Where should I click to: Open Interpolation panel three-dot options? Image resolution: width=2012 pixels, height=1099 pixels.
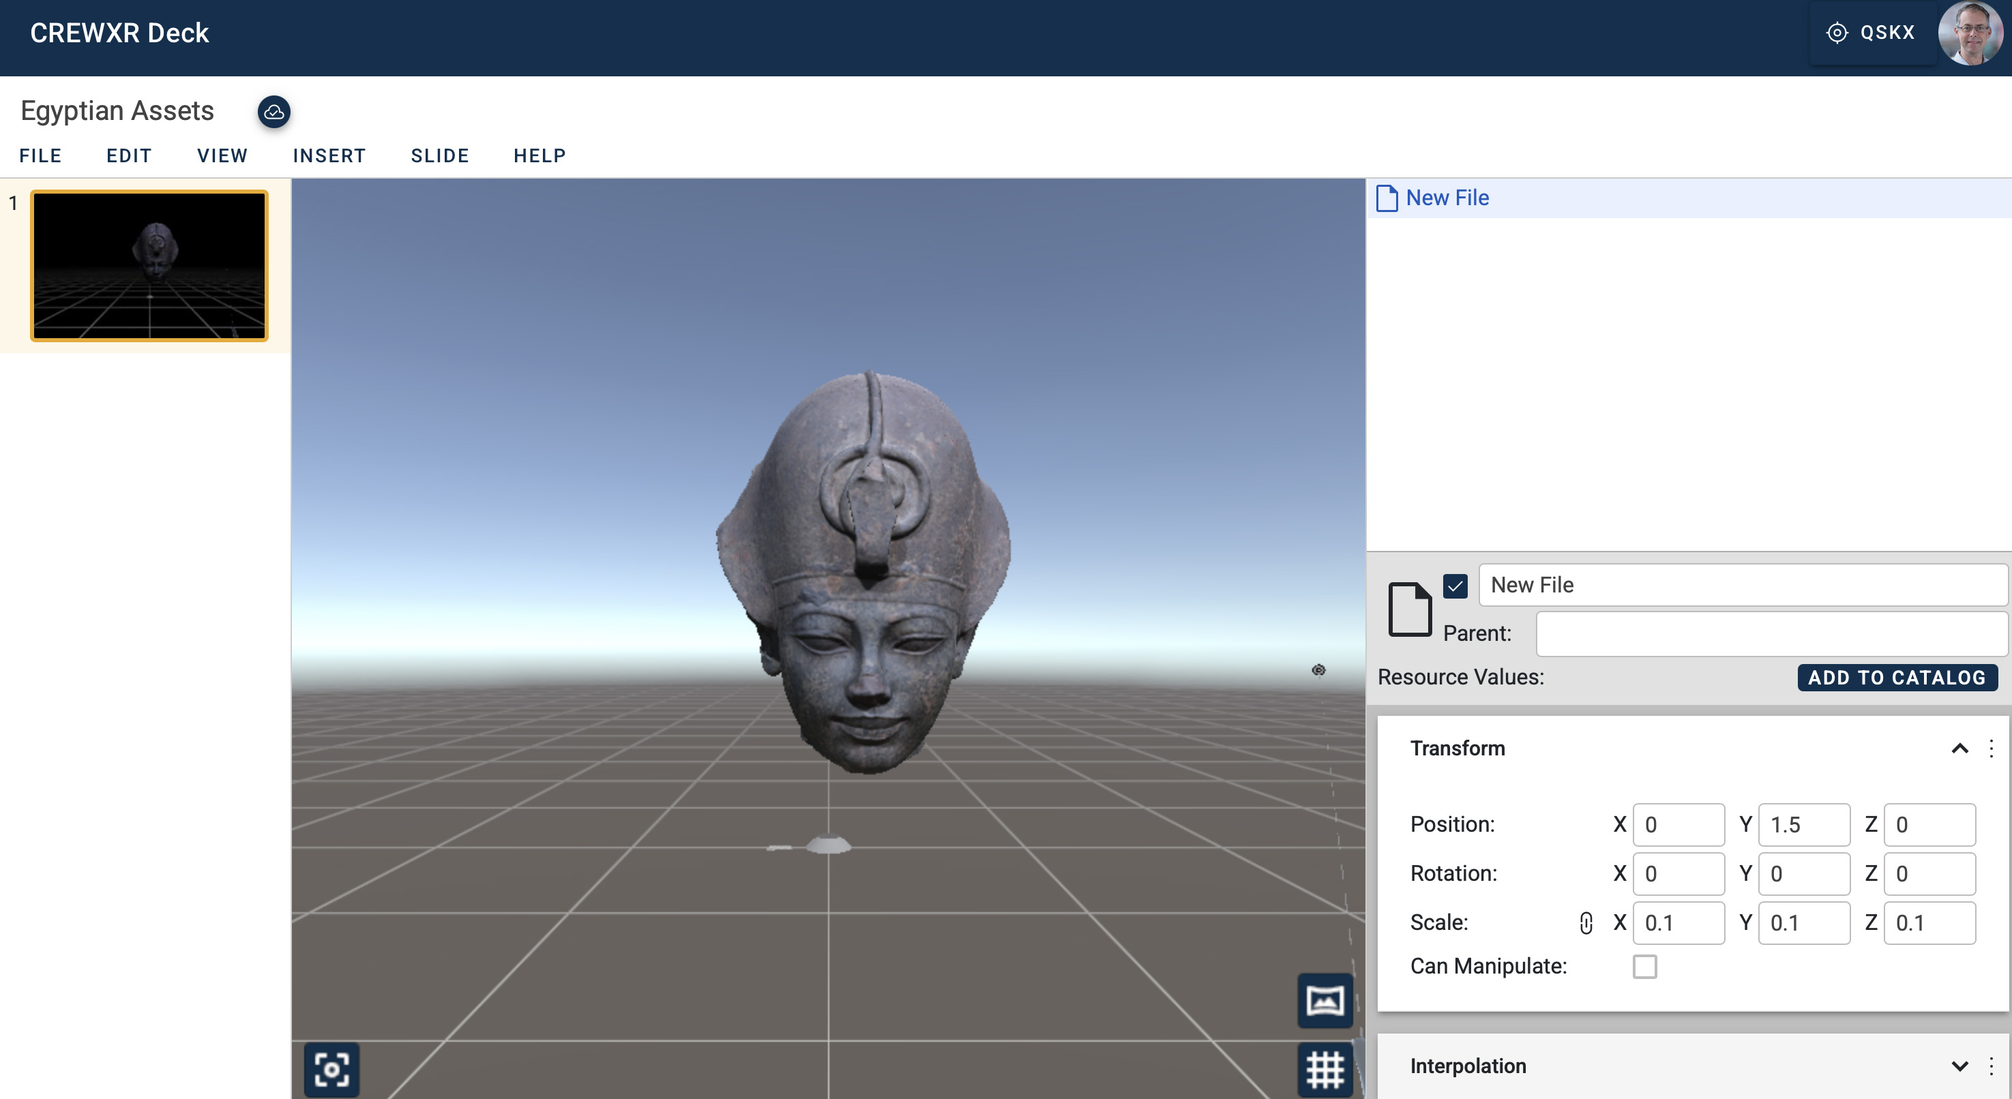1991,1066
